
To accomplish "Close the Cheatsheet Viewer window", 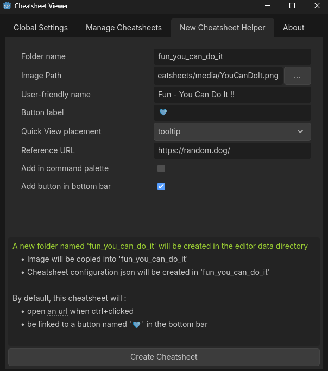I will [x=317, y=6].
